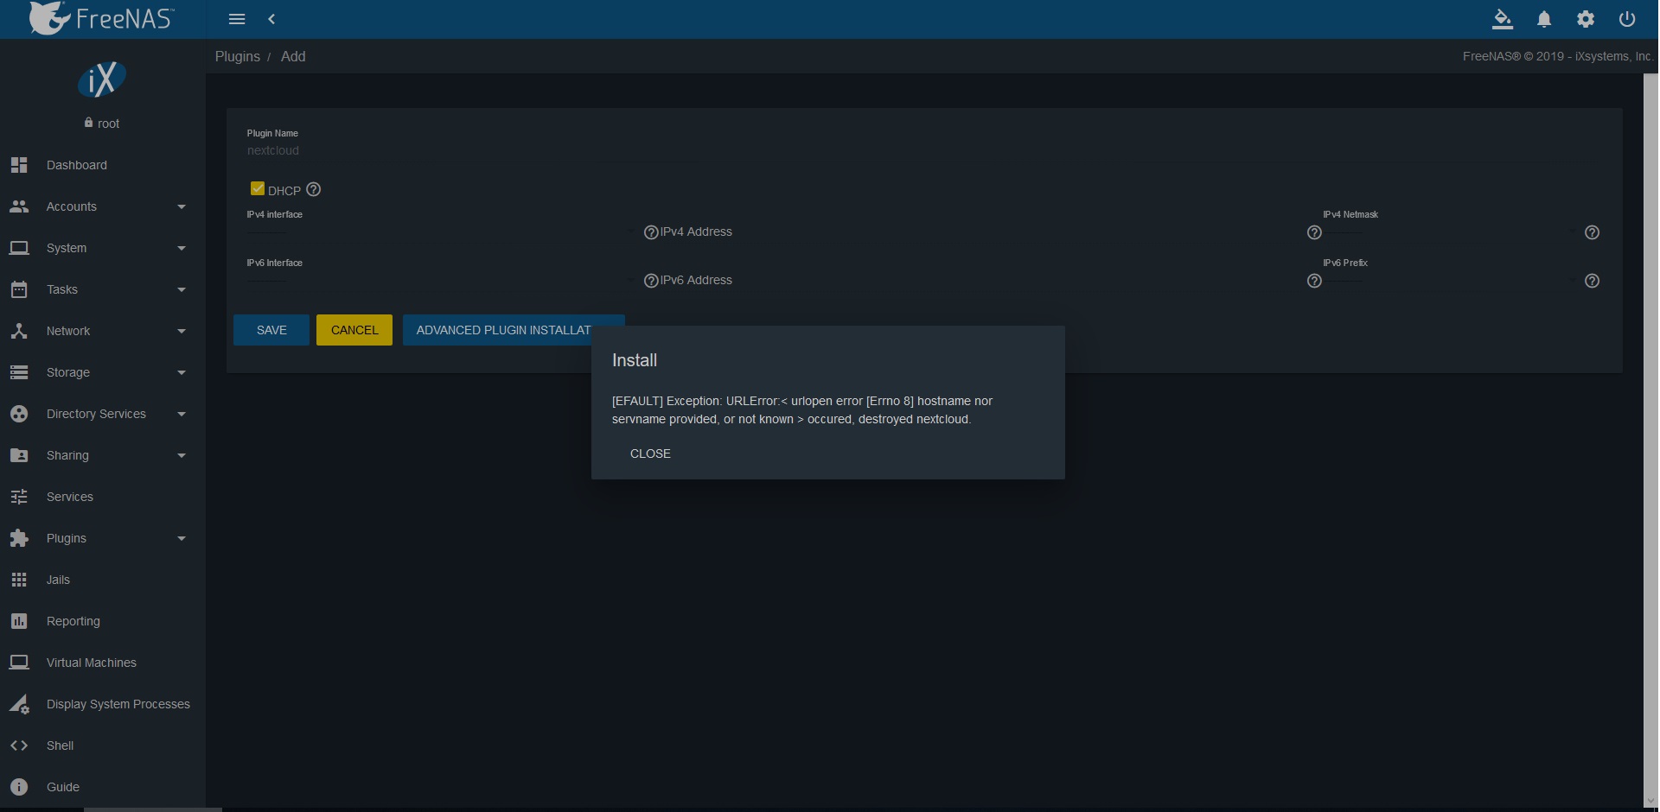Expand the Network menu arrow
This screenshot has width=1660, height=812.
182,331
